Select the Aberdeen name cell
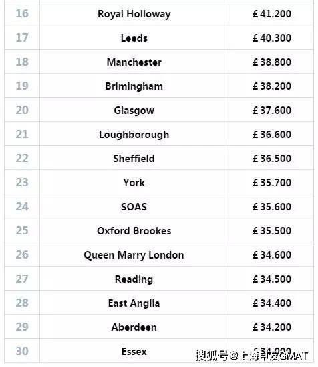Image resolution: width=318 pixels, height=367 pixels. tap(134, 327)
